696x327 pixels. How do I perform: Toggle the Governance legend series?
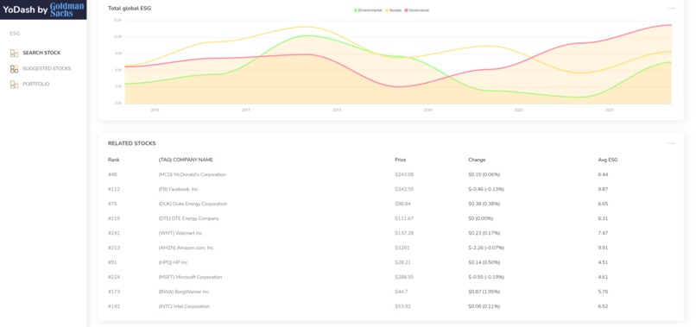pos(417,10)
